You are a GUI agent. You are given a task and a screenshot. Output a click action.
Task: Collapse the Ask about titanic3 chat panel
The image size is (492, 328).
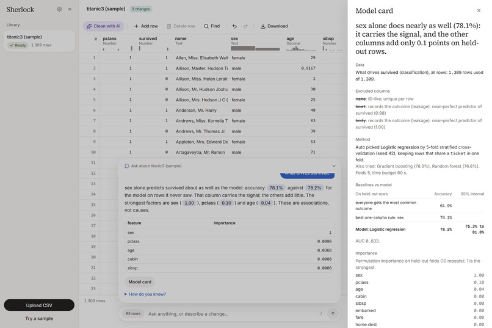tap(334, 166)
